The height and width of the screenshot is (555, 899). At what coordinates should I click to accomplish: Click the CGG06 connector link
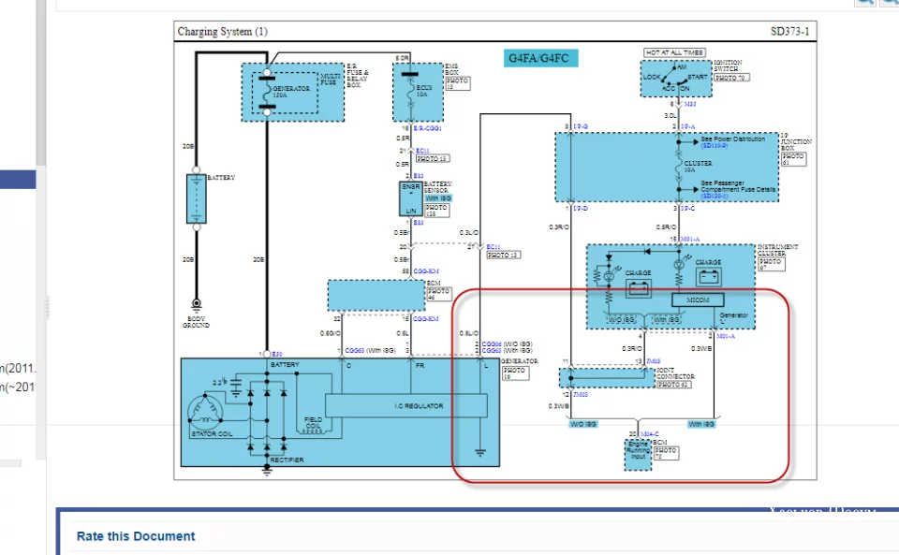[x=492, y=344]
